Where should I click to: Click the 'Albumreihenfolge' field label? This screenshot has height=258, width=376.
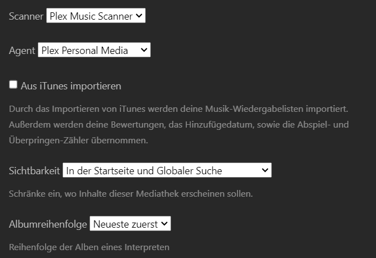point(48,224)
